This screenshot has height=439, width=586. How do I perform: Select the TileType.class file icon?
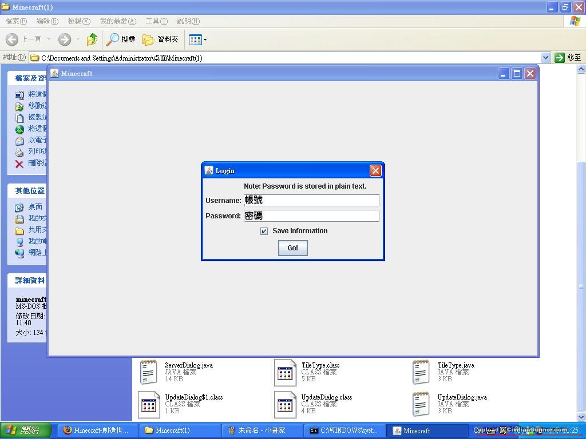point(285,372)
